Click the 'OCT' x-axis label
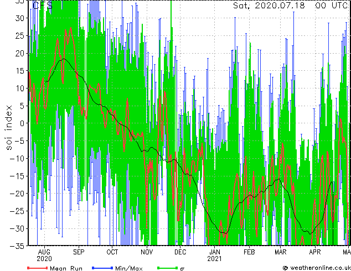 tap(112, 252)
